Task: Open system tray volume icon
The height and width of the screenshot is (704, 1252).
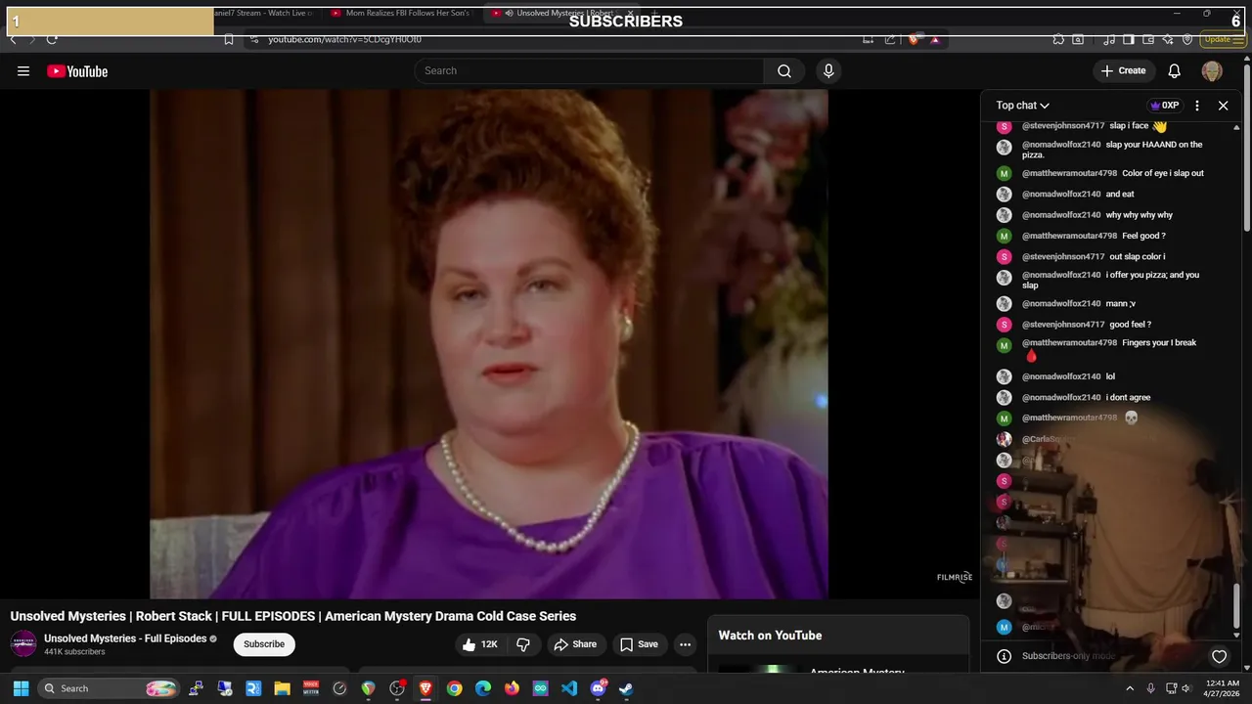Action: click(x=1186, y=688)
